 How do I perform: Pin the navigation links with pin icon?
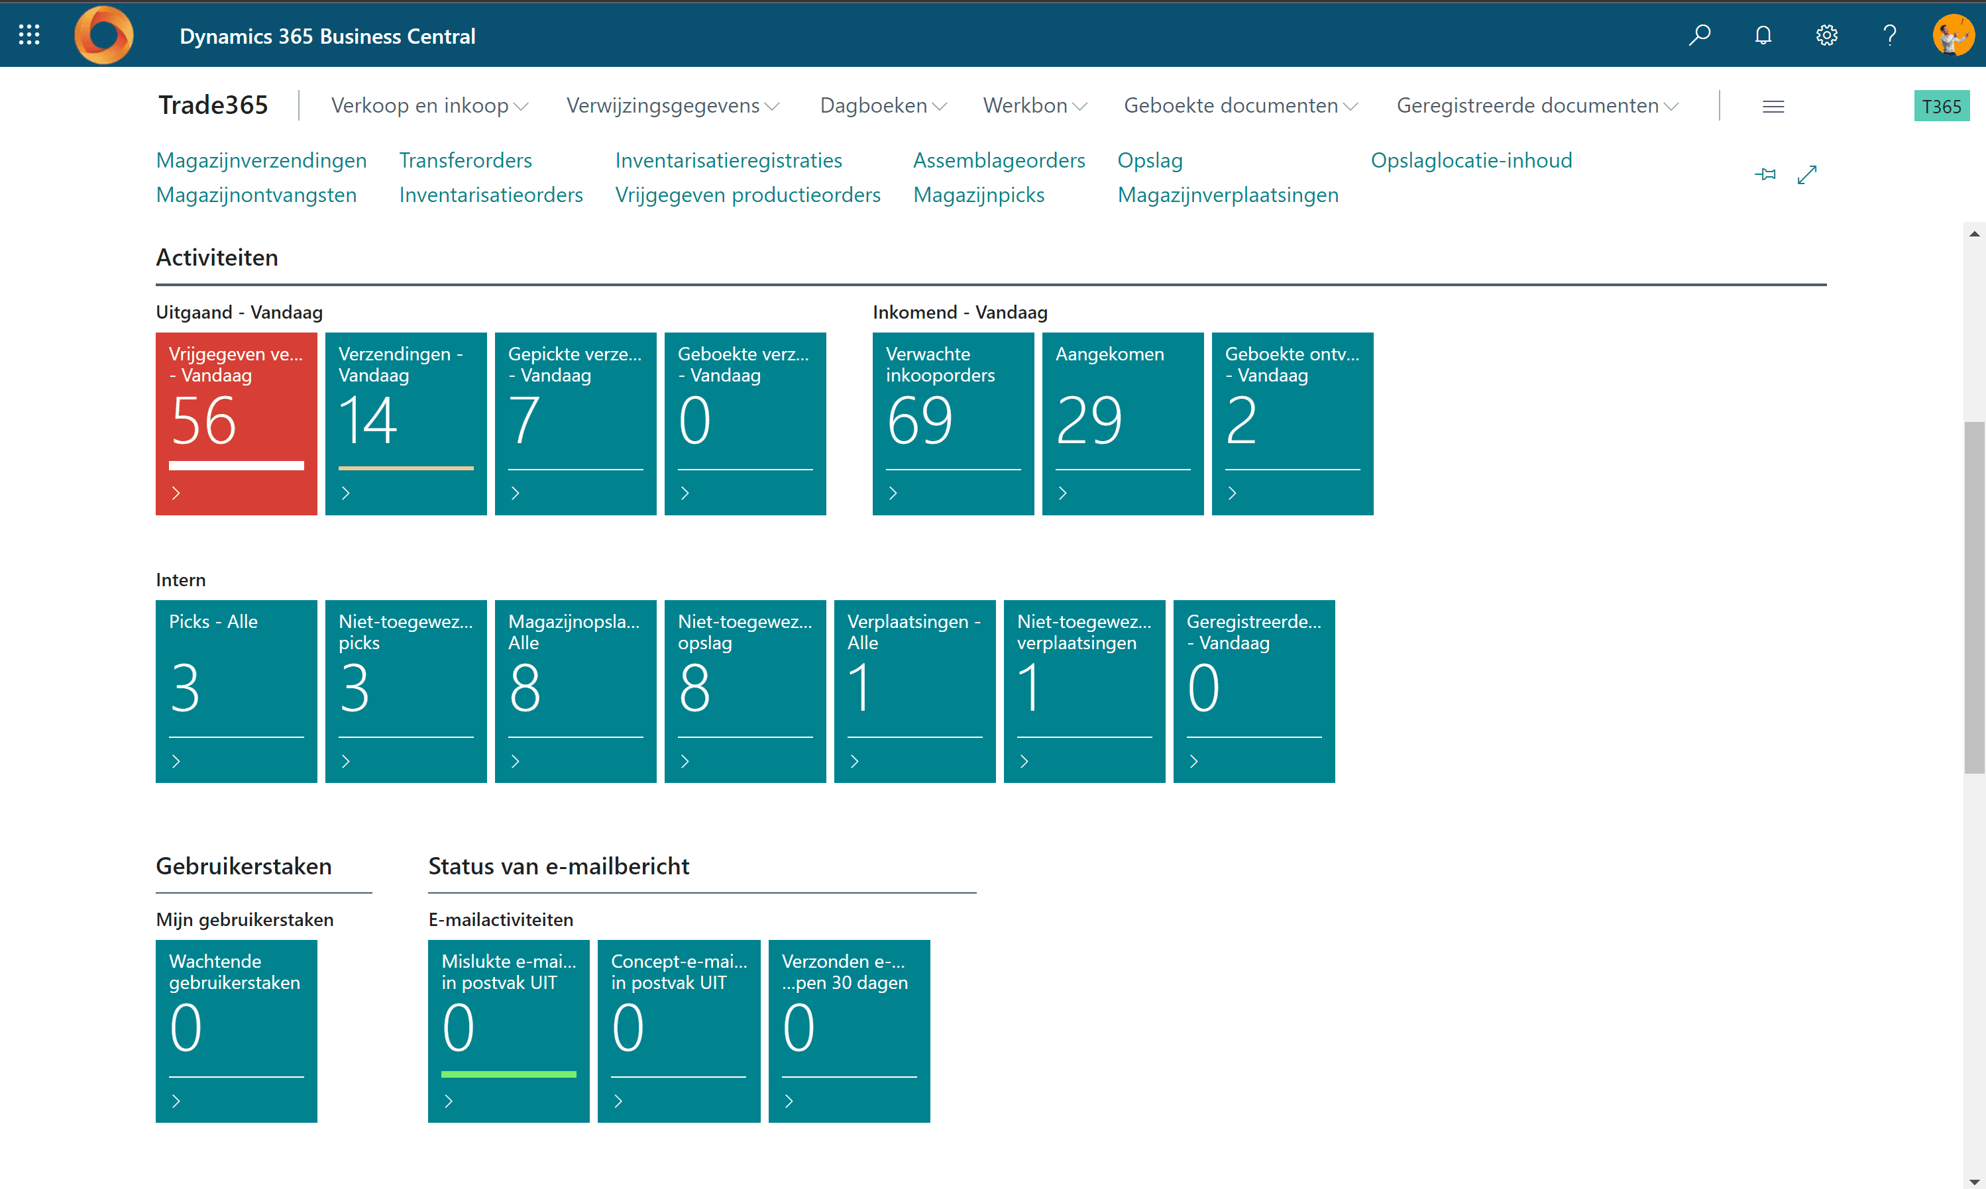(1765, 174)
